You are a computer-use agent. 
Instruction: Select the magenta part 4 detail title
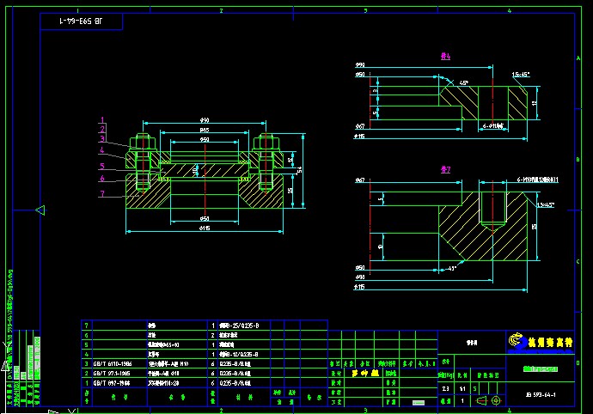coord(445,57)
